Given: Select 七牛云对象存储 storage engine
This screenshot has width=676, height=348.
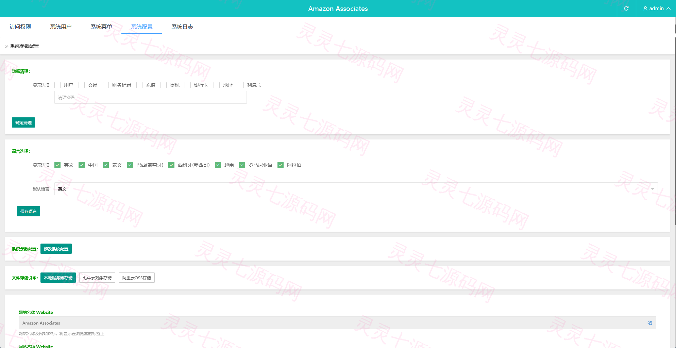Looking at the screenshot, I should (97, 278).
